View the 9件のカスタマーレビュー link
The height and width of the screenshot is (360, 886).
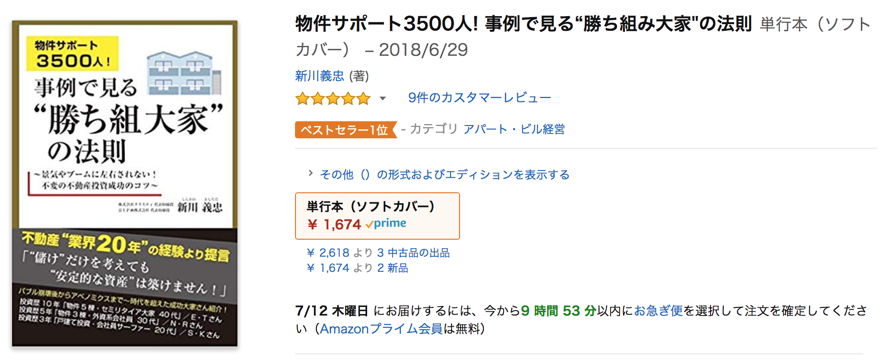pos(480,98)
